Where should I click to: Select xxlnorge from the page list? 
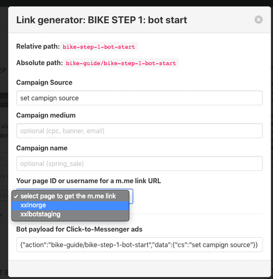click(x=70, y=205)
